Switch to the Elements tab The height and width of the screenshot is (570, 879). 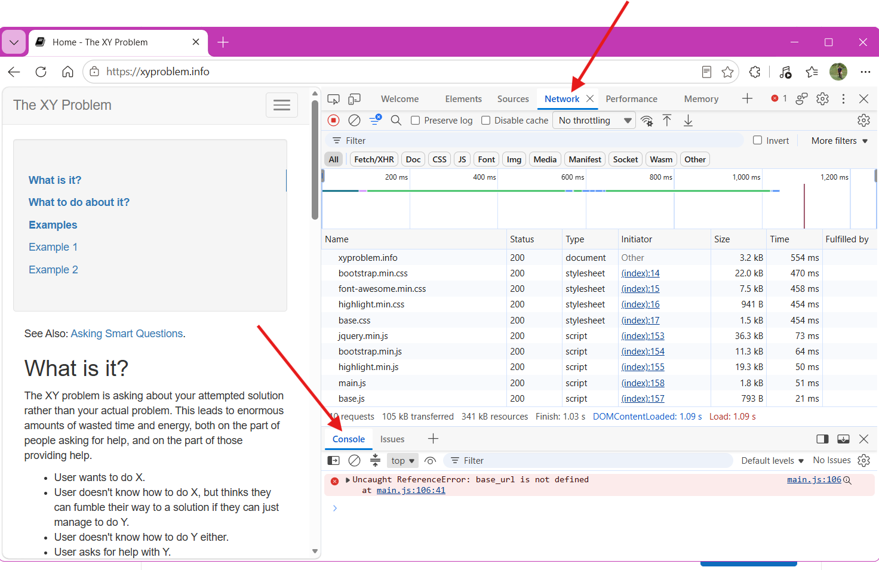click(x=463, y=99)
